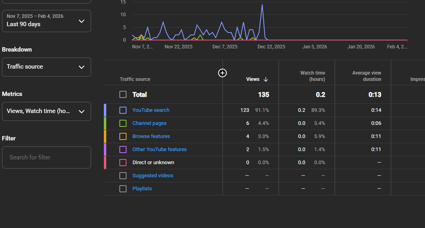
Task: Open the Channel pages link
Action: tap(149, 123)
